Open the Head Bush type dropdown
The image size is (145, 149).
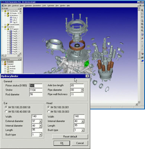click(83, 130)
